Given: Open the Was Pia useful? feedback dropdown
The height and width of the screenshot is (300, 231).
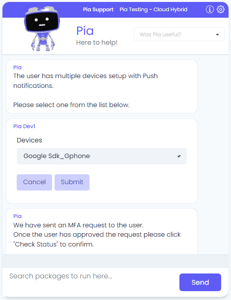Looking at the screenshot, I should pos(179,34).
